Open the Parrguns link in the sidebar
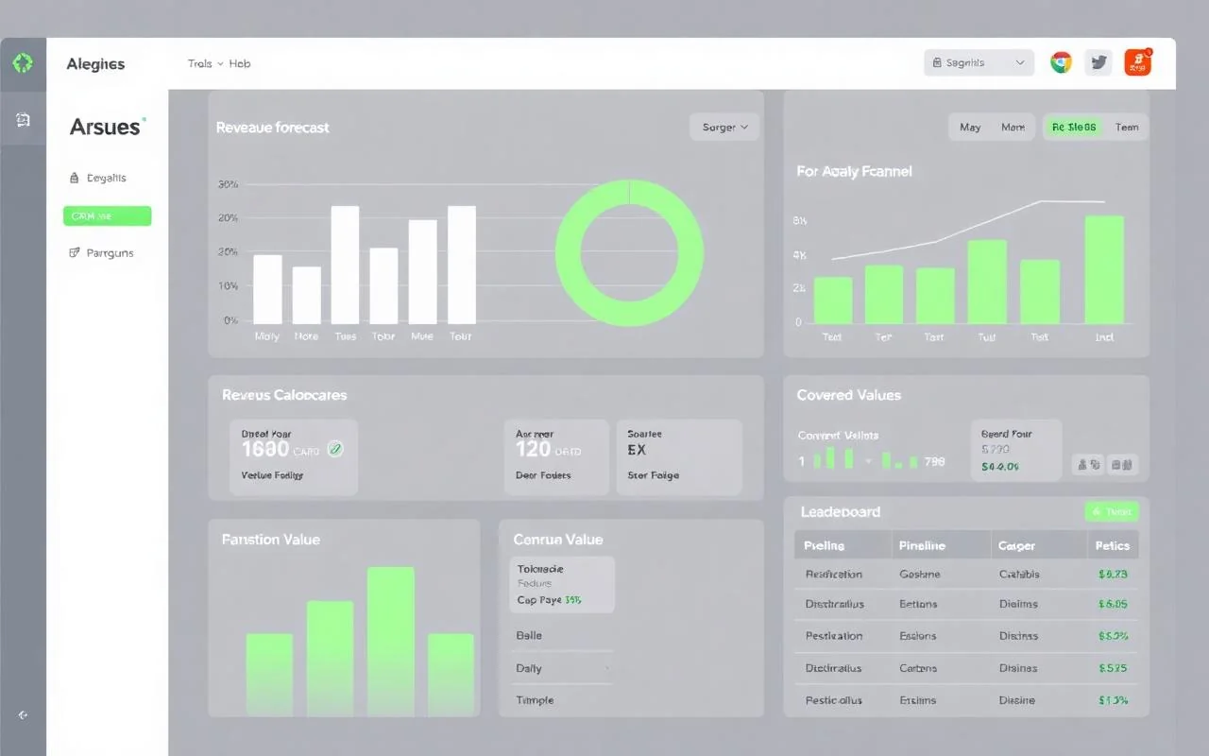This screenshot has height=756, width=1209. click(x=102, y=253)
